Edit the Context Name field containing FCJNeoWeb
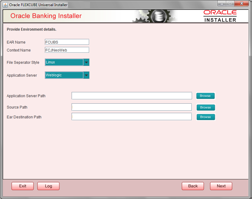Viewport: 252px width, 199px height. [x=67, y=50]
